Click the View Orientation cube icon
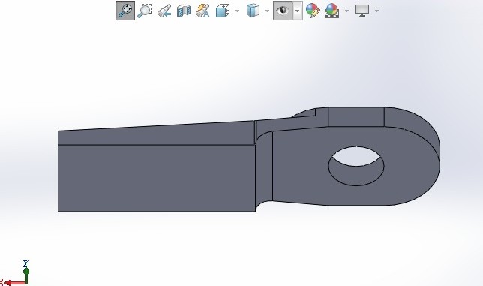The width and height of the screenshot is (483, 286). point(223,11)
